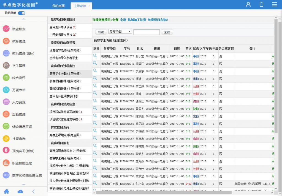Click the home icon at sidebar bottom

tap(7, 191)
